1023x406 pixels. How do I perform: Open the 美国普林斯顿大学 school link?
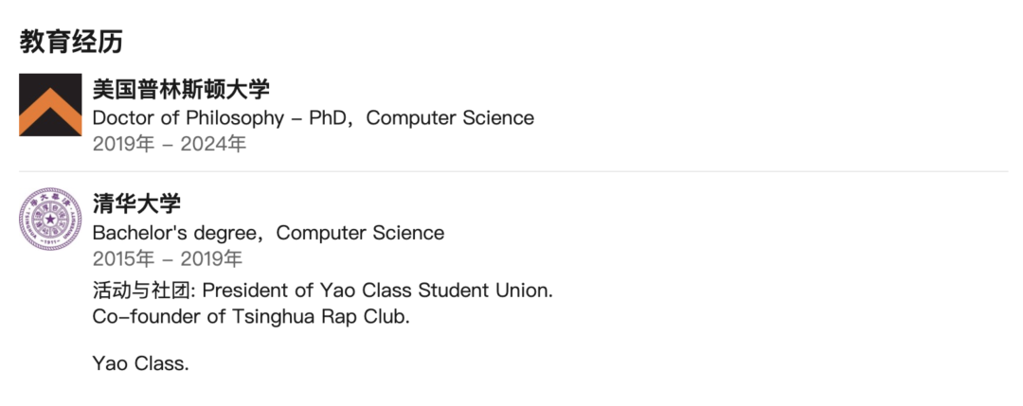click(181, 90)
